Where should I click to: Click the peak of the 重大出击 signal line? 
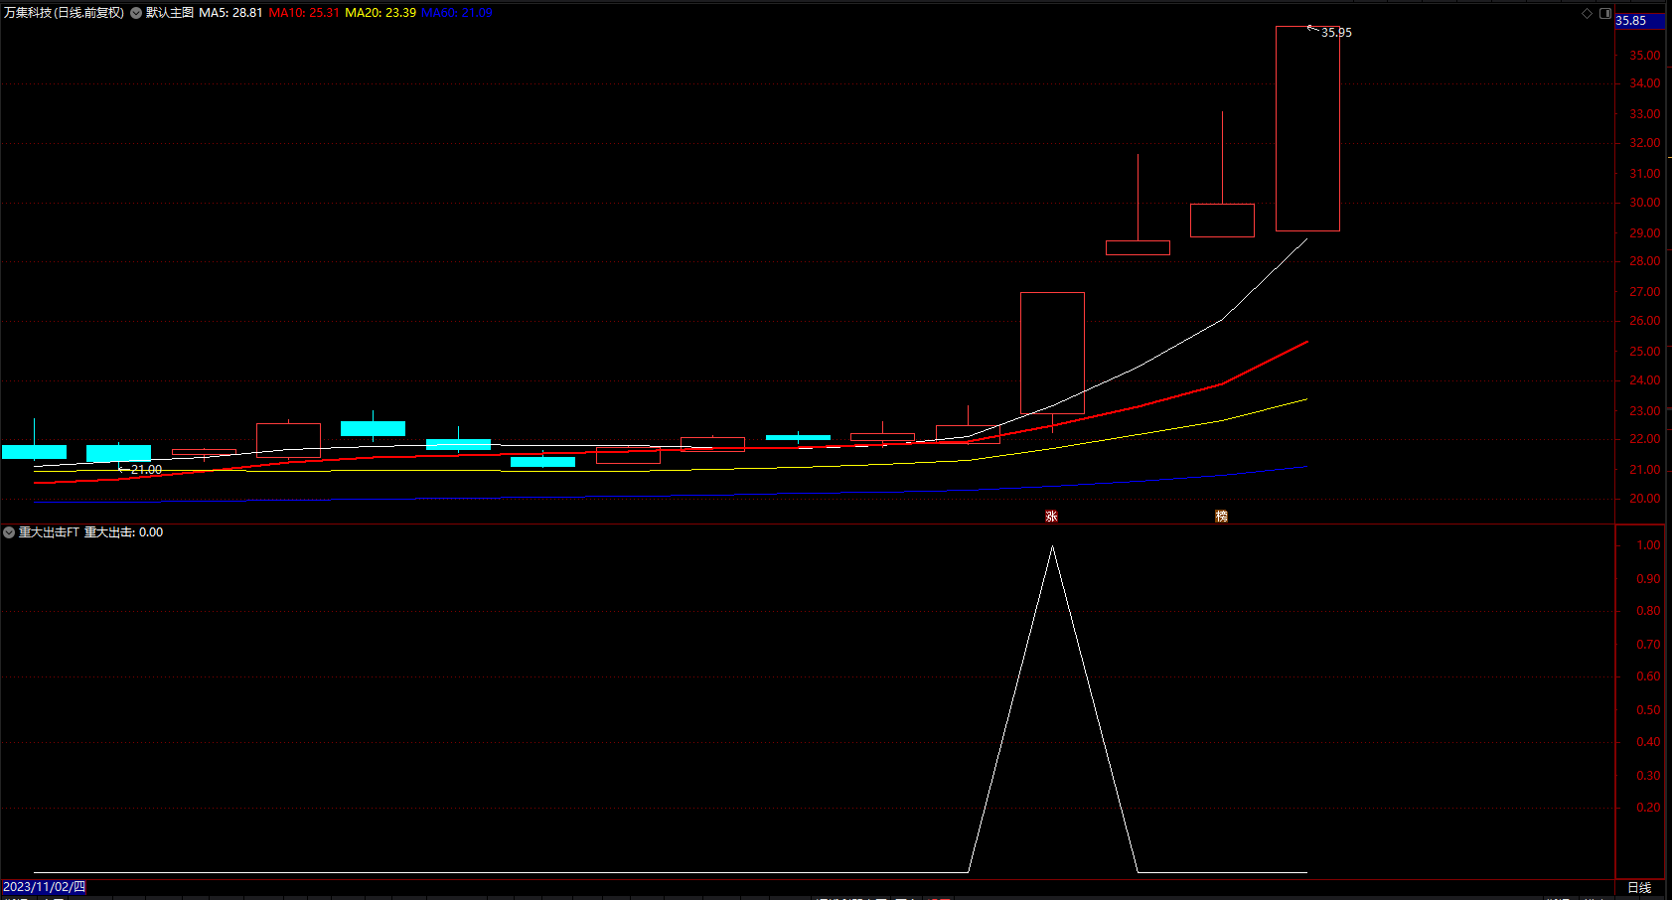coord(1052,546)
